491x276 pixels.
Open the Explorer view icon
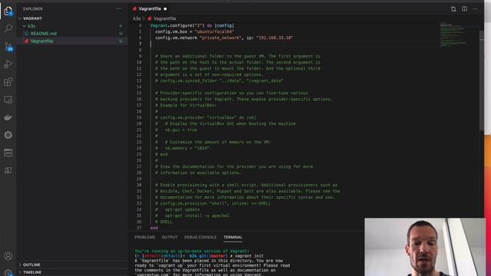(x=8, y=11)
